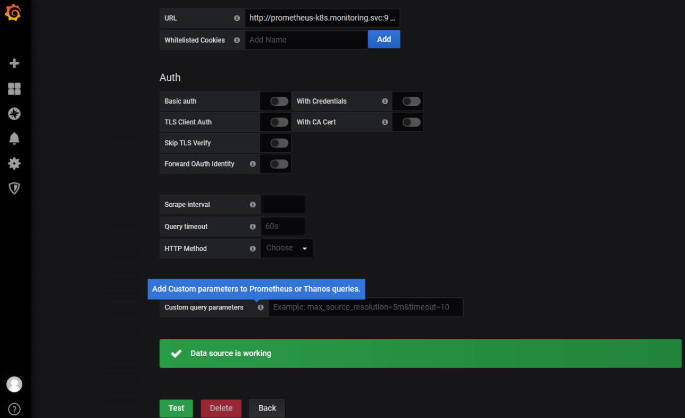Open the Server Admin shield icon

point(14,188)
